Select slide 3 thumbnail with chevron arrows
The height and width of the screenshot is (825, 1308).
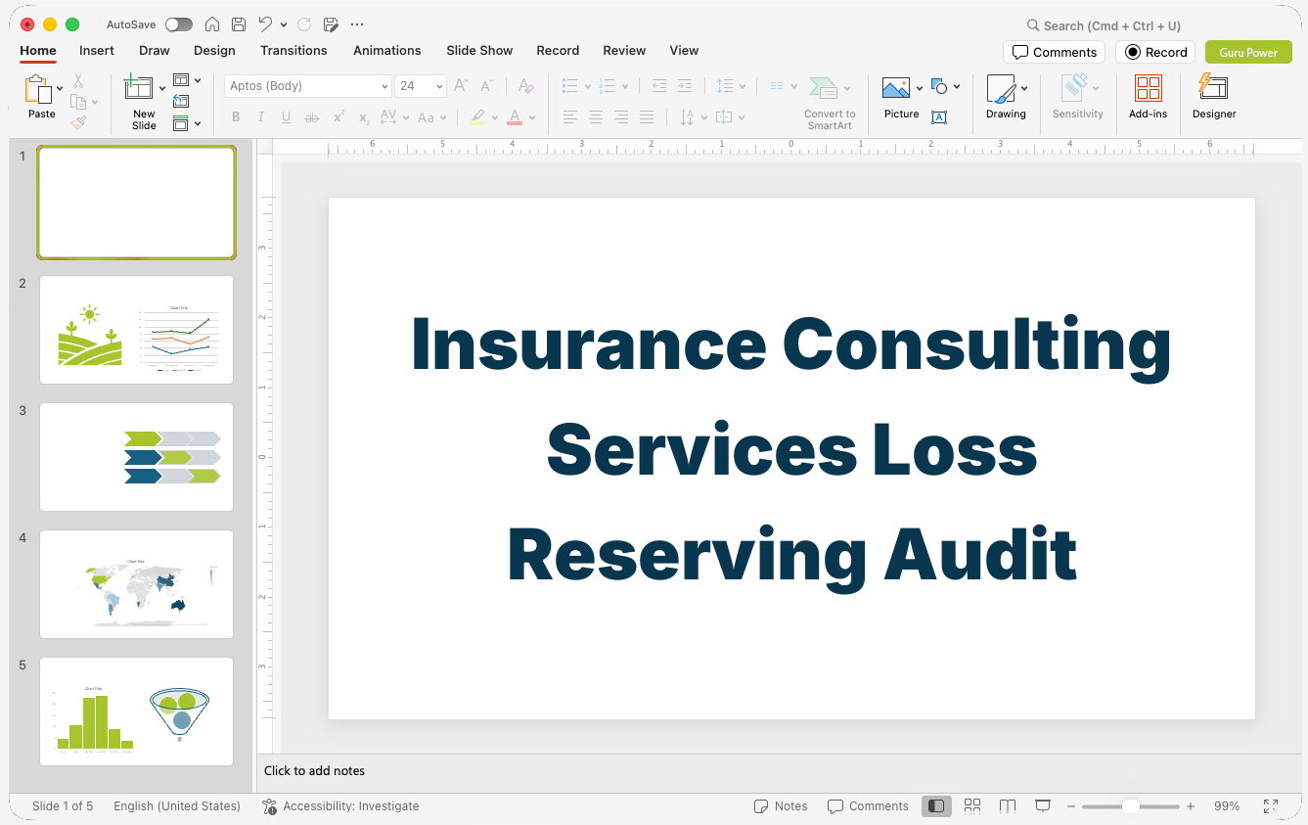tap(136, 457)
